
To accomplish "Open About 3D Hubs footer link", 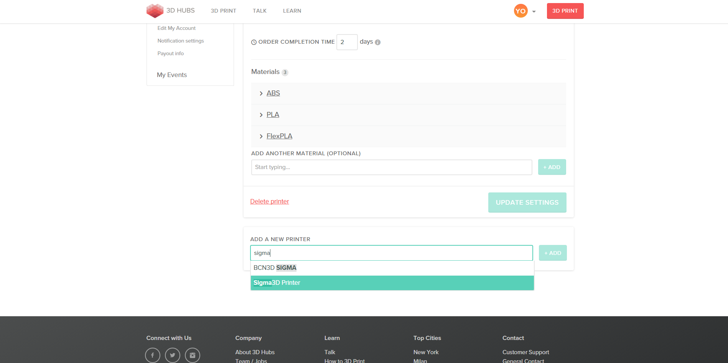I will [x=255, y=352].
